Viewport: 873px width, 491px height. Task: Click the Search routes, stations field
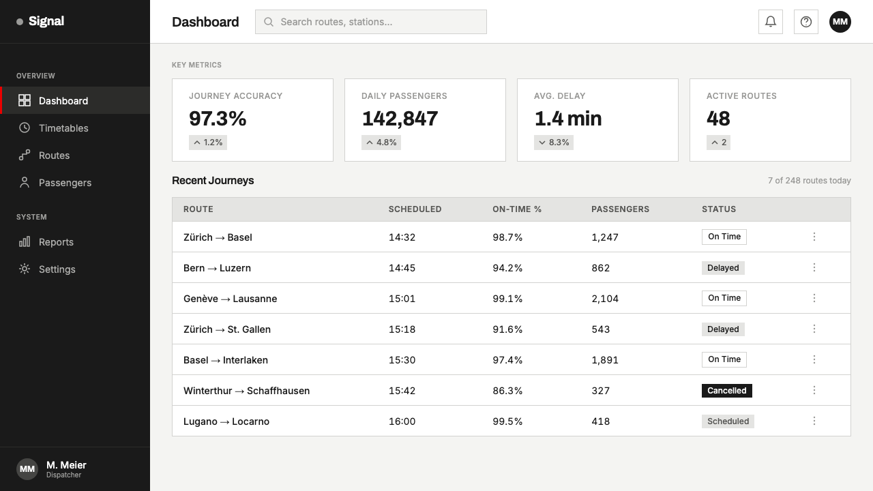coord(371,22)
